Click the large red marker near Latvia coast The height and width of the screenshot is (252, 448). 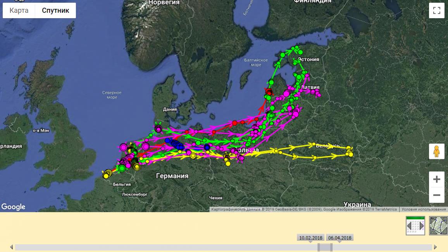tap(269, 92)
